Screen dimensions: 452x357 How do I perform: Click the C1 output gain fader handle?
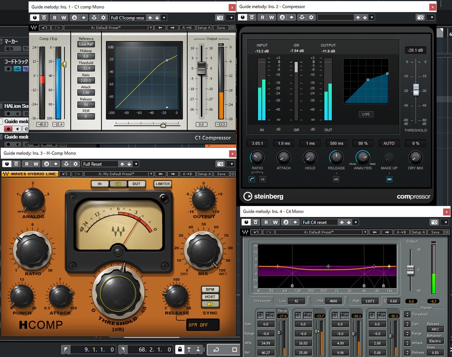201,68
